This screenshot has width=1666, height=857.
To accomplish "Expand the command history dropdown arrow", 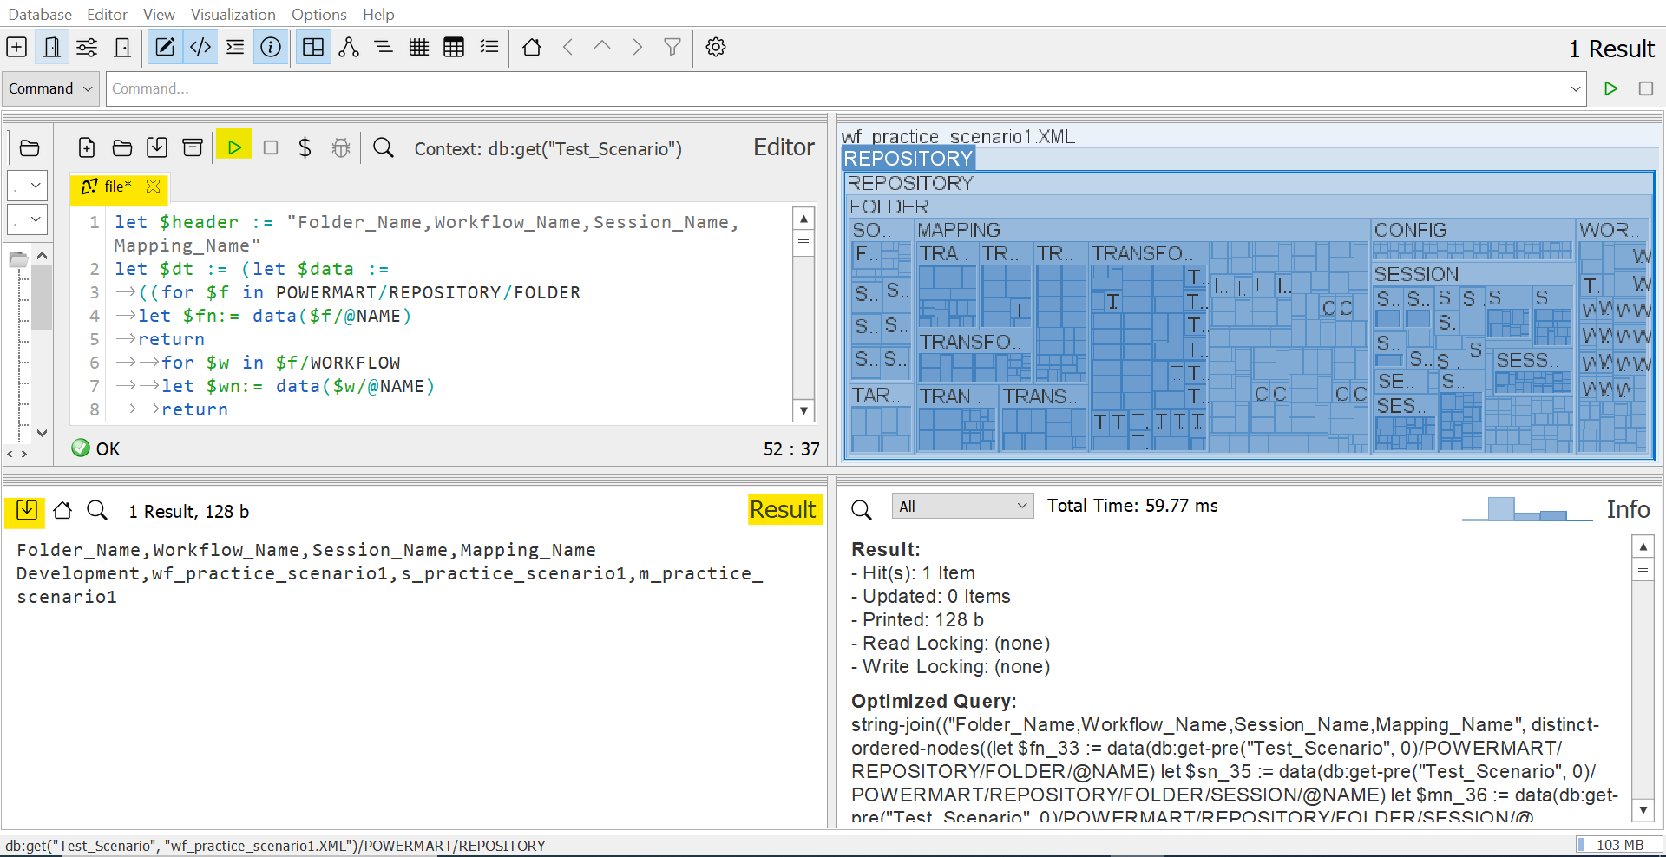I will coord(1577,88).
